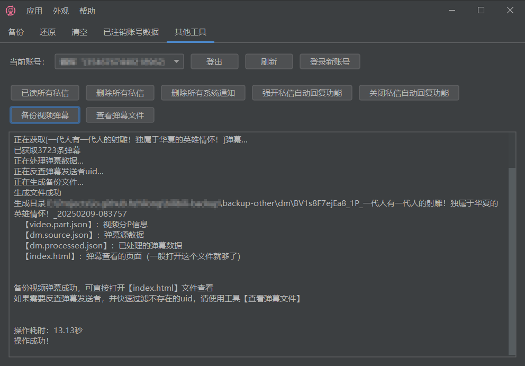Minimize the application window
The width and height of the screenshot is (525, 366).
coord(452,11)
